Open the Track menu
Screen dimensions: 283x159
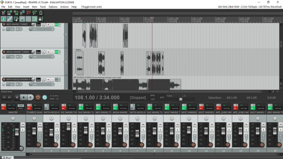click(x=43, y=7)
